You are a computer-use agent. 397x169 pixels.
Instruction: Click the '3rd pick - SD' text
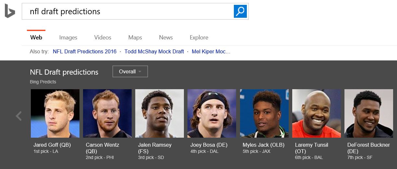point(151,157)
